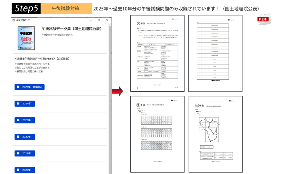Click the scrollbar up arrow
Screen dimensions: 281x174
[x=110, y=25]
